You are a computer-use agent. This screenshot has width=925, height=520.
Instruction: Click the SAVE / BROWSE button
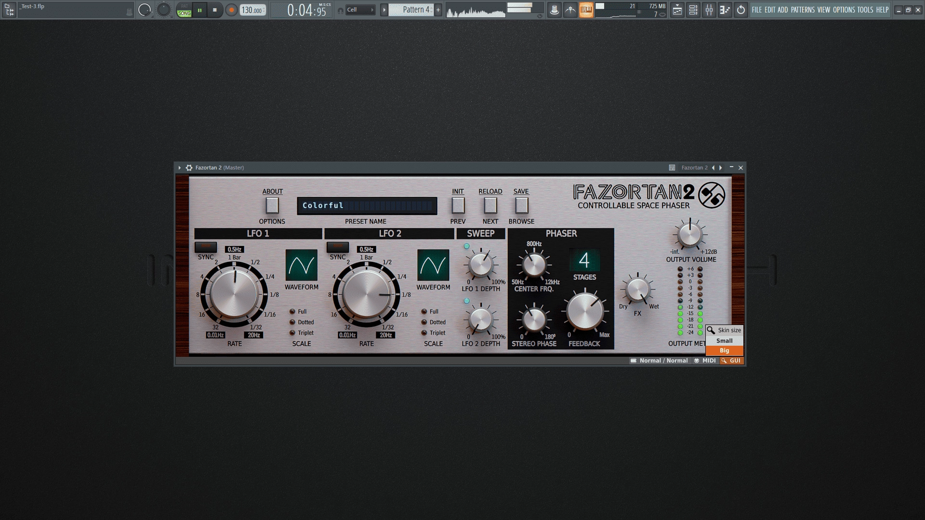pos(522,206)
